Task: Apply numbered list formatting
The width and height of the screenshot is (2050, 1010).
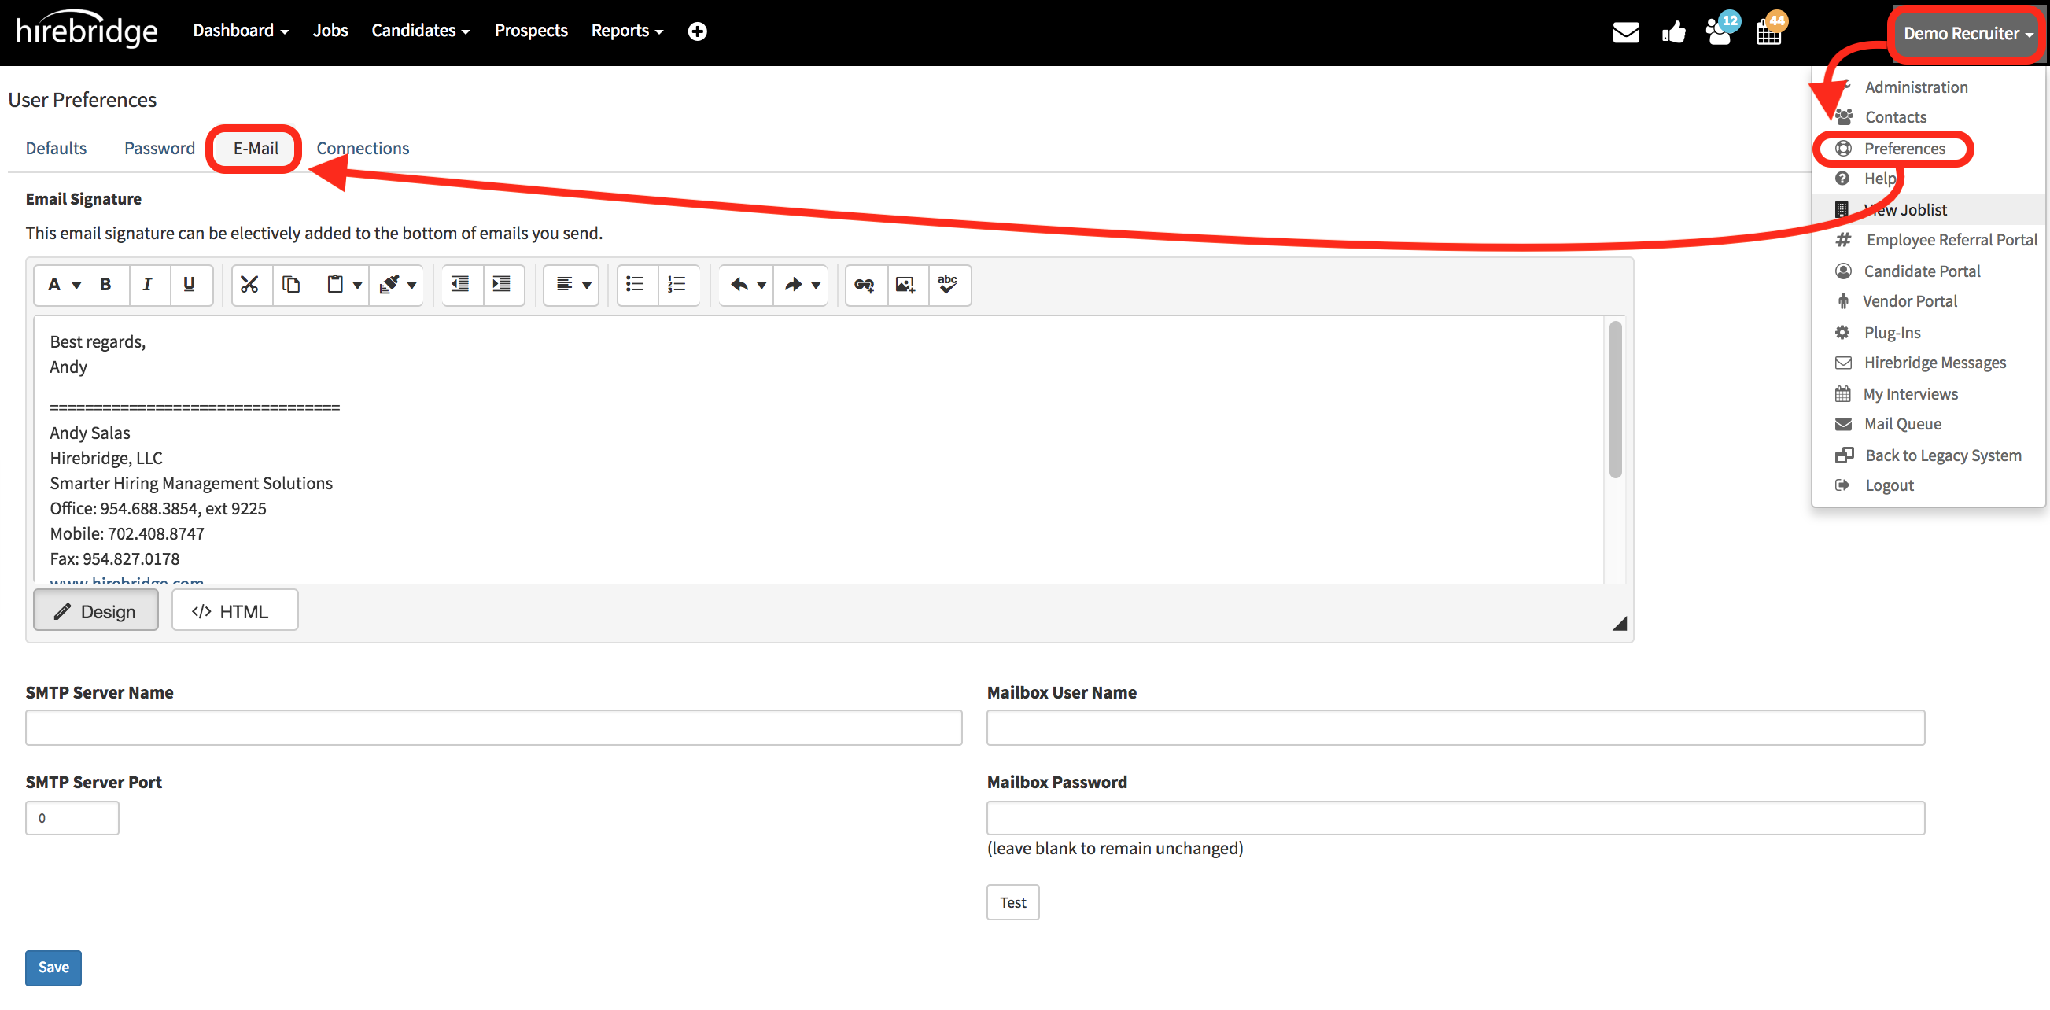Action: point(677,285)
